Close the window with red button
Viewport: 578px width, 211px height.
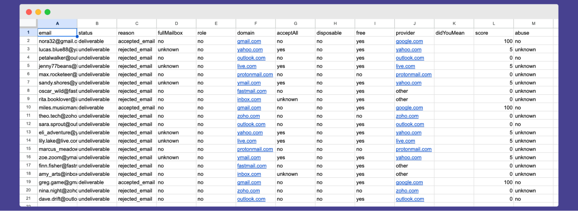pos(29,12)
